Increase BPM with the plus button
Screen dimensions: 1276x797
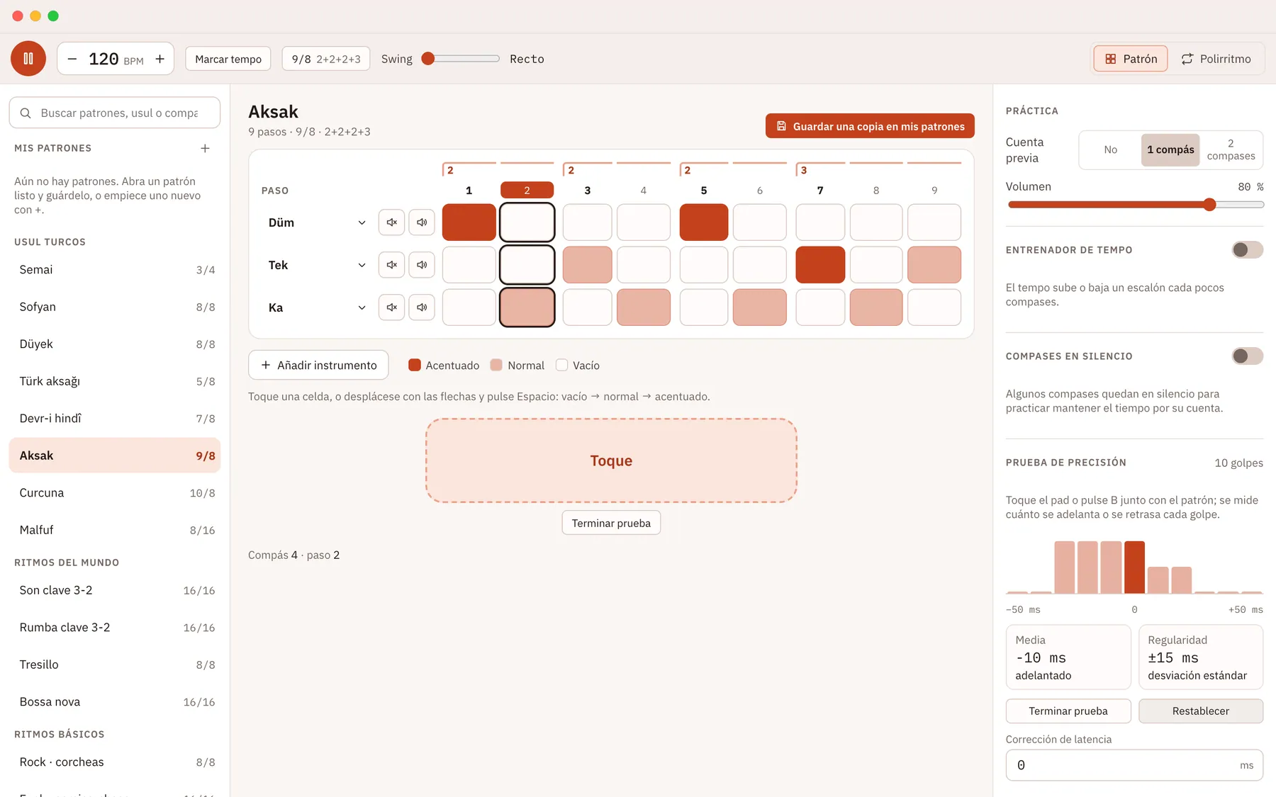pos(160,59)
